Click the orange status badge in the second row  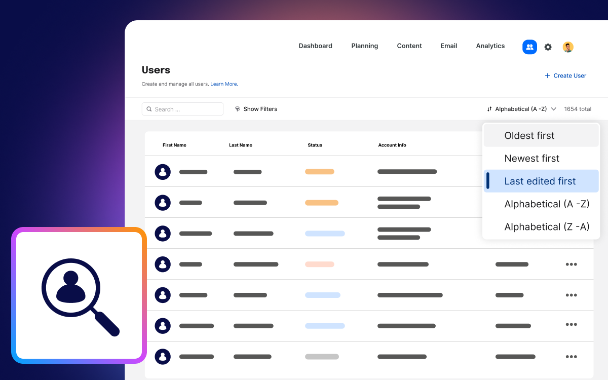(x=322, y=203)
